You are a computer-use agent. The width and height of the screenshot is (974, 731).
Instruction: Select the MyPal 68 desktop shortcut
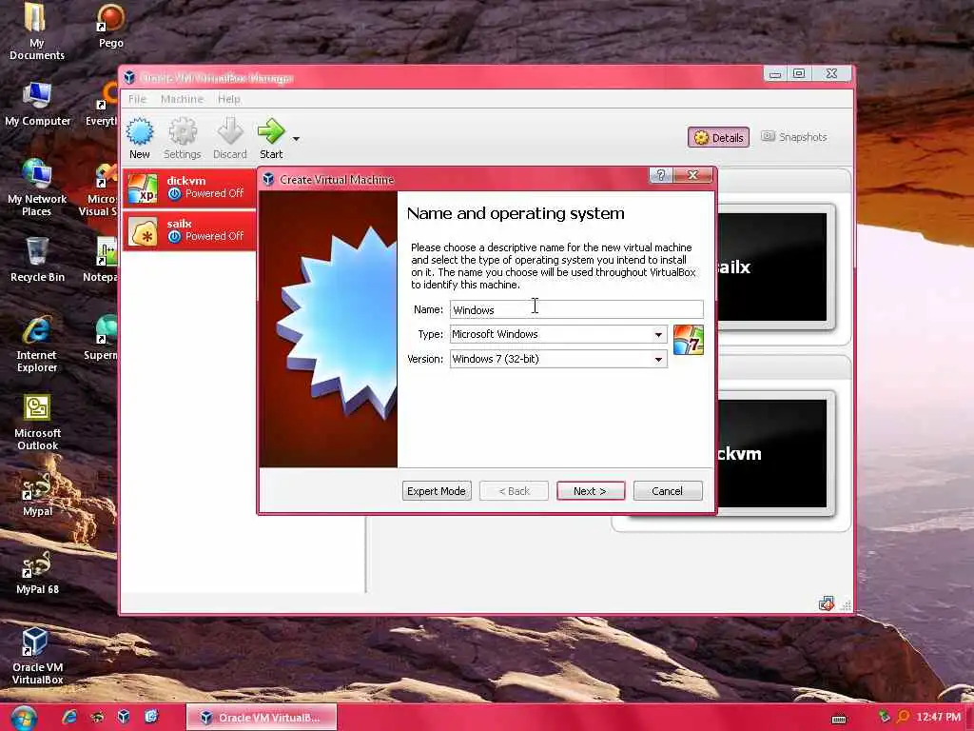point(37,573)
